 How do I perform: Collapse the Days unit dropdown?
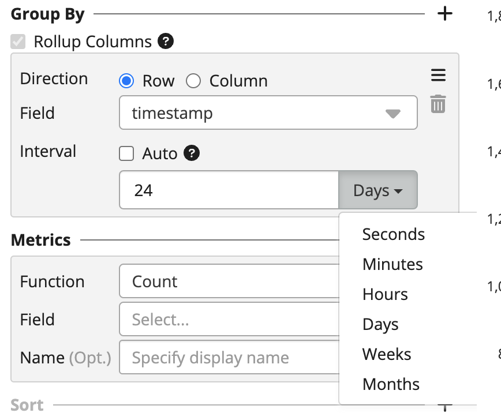pyautogui.click(x=377, y=190)
